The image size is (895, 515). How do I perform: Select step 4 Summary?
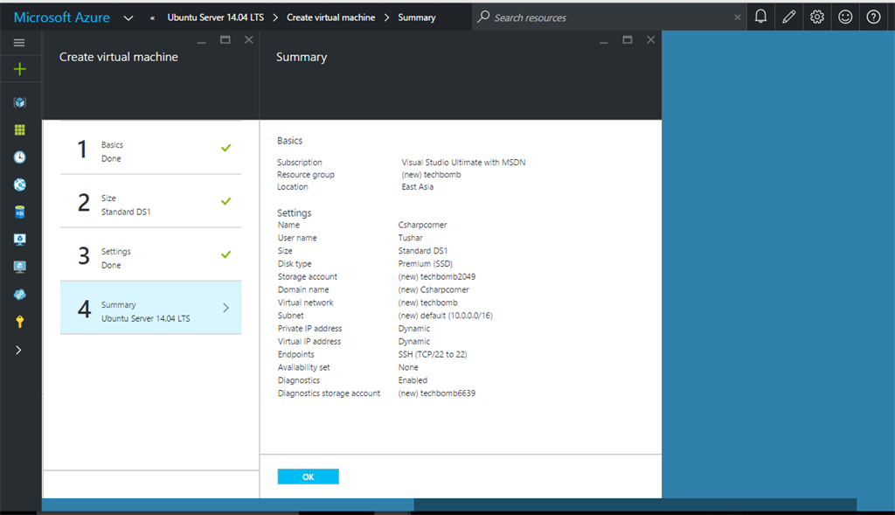150,308
